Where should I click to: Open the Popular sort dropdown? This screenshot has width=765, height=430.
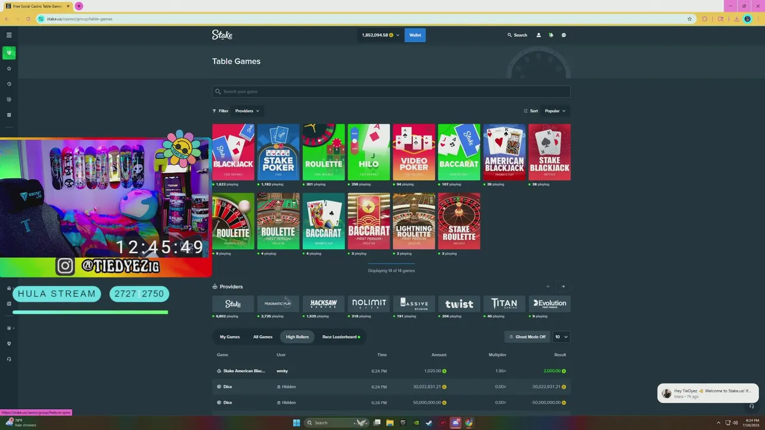555,111
